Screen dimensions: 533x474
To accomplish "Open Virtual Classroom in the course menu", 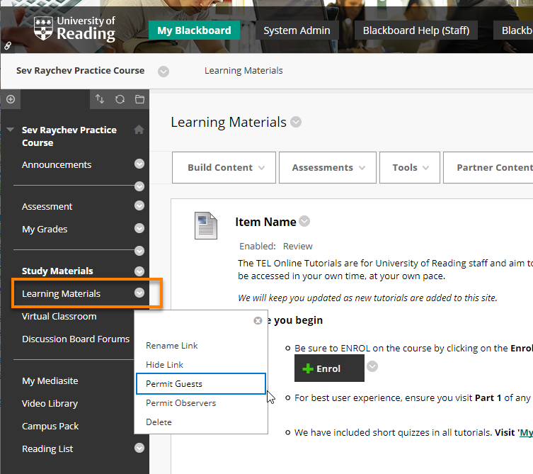I will click(59, 317).
